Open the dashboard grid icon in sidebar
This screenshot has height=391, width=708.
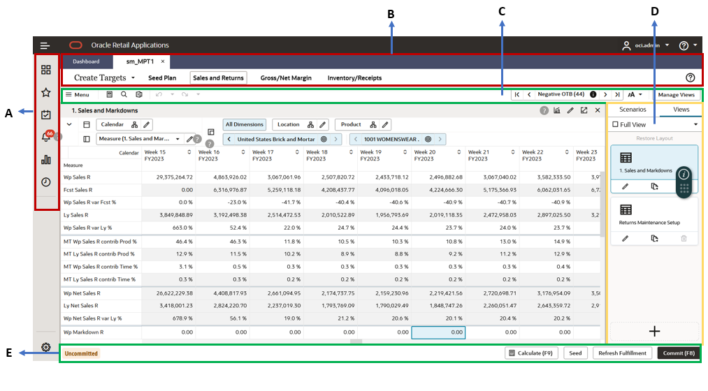[46, 69]
